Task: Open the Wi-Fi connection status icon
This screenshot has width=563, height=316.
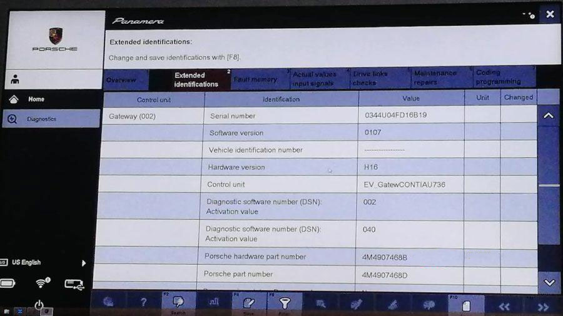Action: [43, 283]
